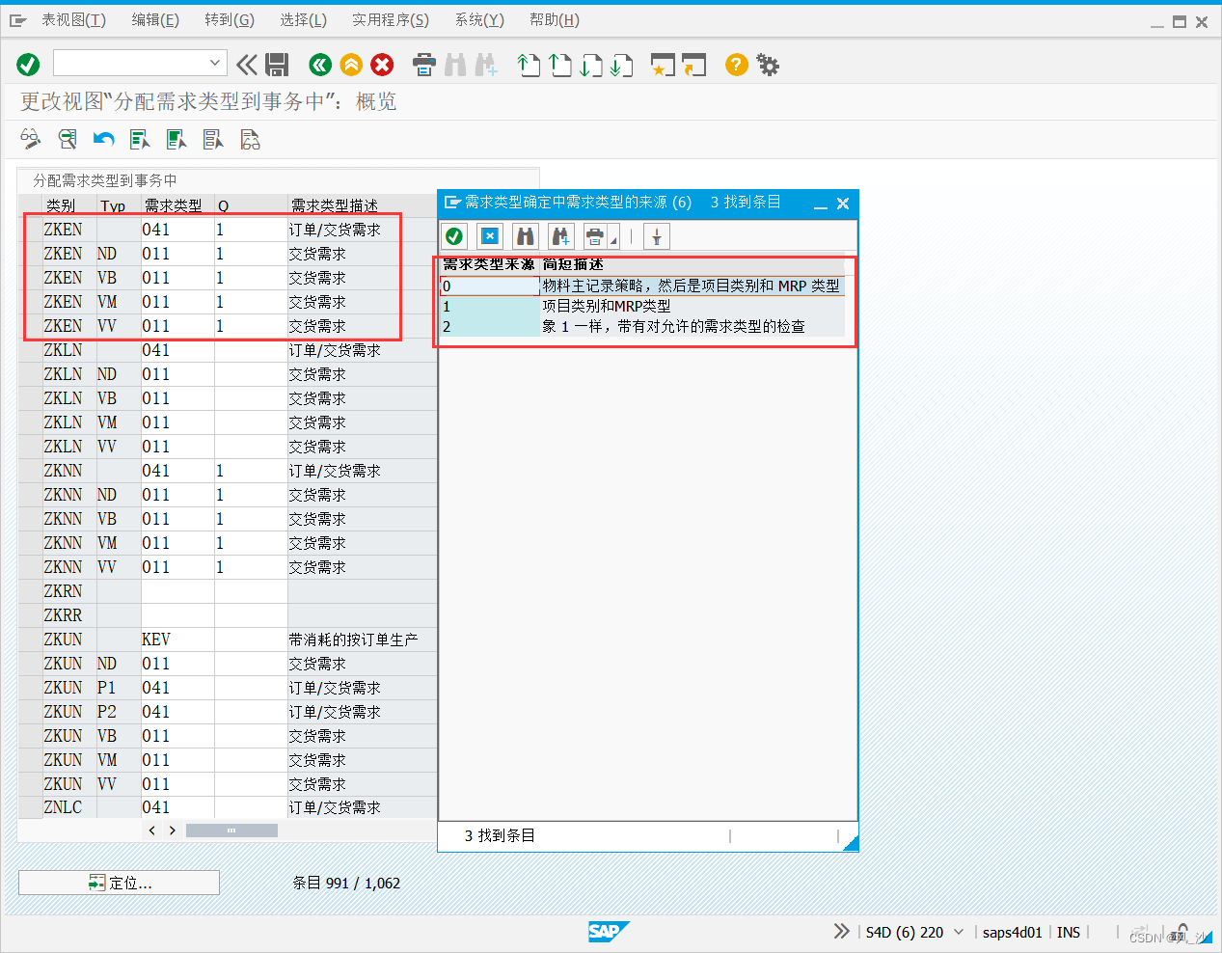1222x953 pixels.
Task: Click the Undo arrow icon below the title
Action: (103, 139)
